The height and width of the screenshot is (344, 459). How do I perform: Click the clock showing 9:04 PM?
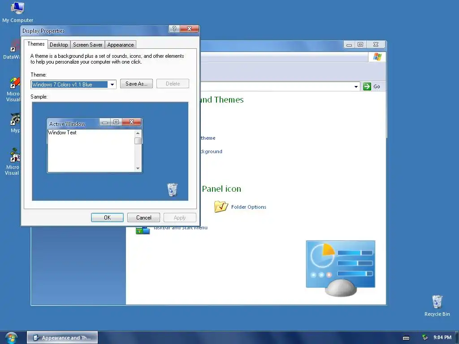[x=442, y=337]
